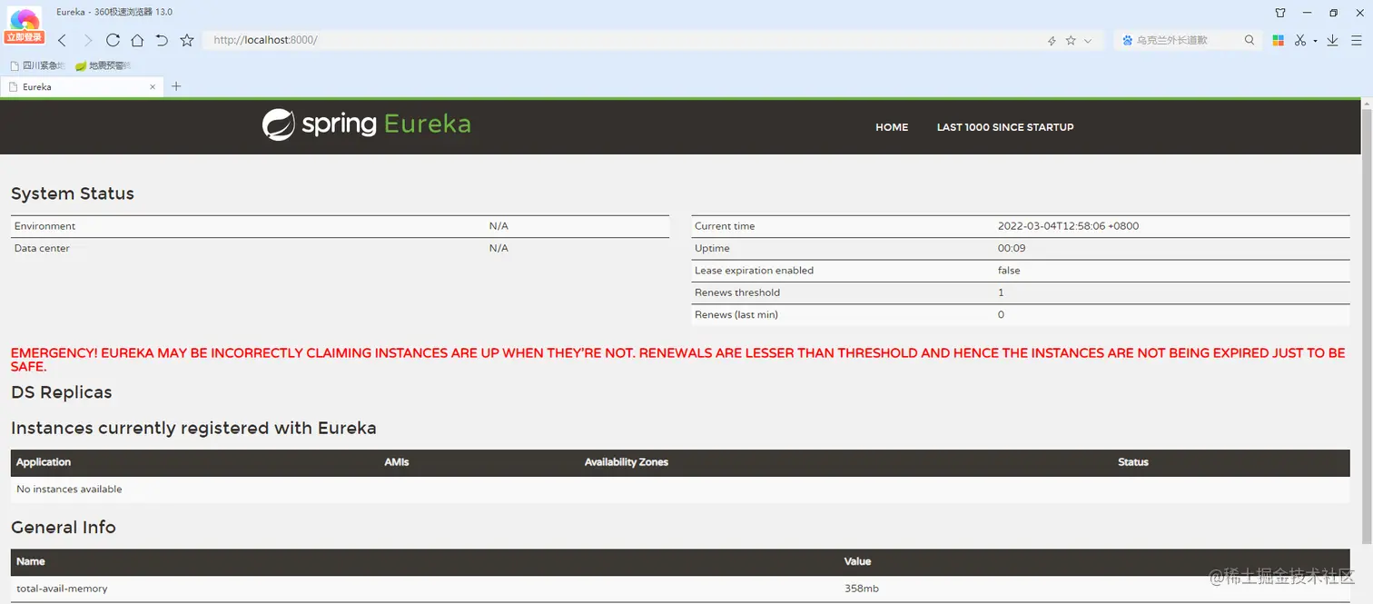Go back with the browser back arrow
1373x604 pixels.
(62, 40)
